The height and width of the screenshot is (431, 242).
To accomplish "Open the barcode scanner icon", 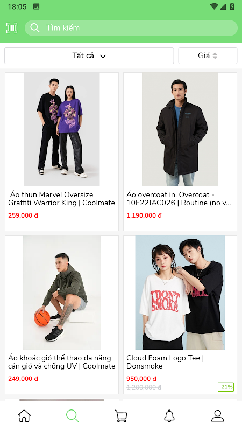I will (x=12, y=28).
